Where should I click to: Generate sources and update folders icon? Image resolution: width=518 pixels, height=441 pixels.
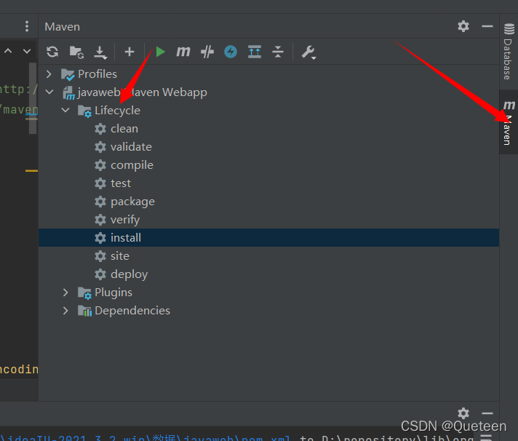[x=76, y=52]
